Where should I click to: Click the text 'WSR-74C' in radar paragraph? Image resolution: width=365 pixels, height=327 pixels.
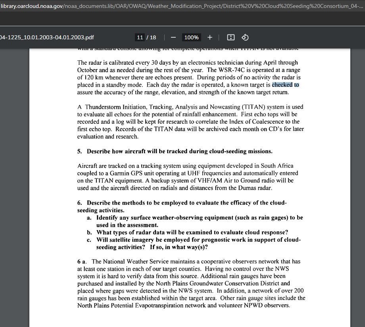(231, 70)
